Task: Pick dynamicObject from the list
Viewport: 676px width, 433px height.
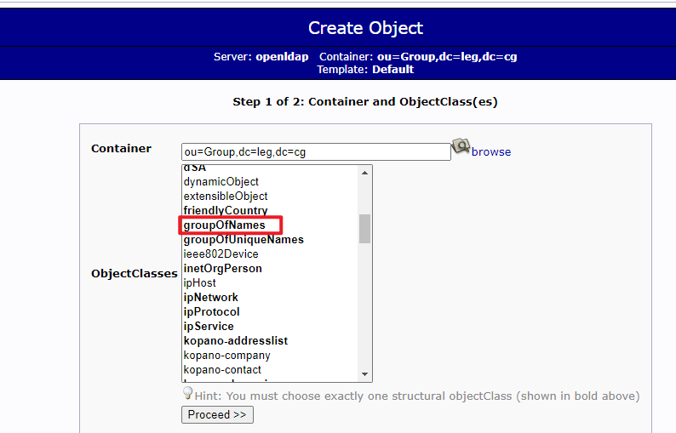Action: (x=221, y=182)
